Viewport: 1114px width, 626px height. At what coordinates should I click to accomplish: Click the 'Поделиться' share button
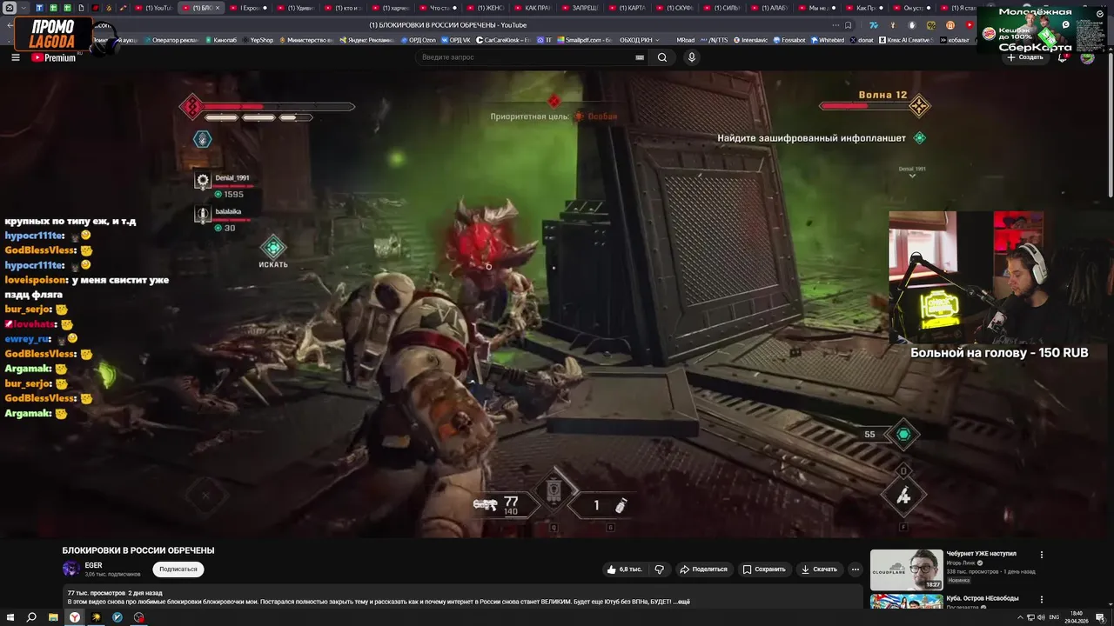pos(703,569)
